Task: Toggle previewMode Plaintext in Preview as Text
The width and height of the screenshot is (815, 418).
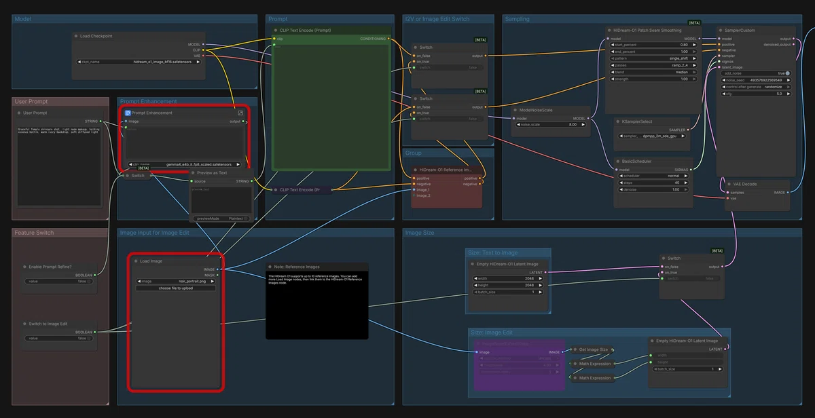Action: coord(221,218)
